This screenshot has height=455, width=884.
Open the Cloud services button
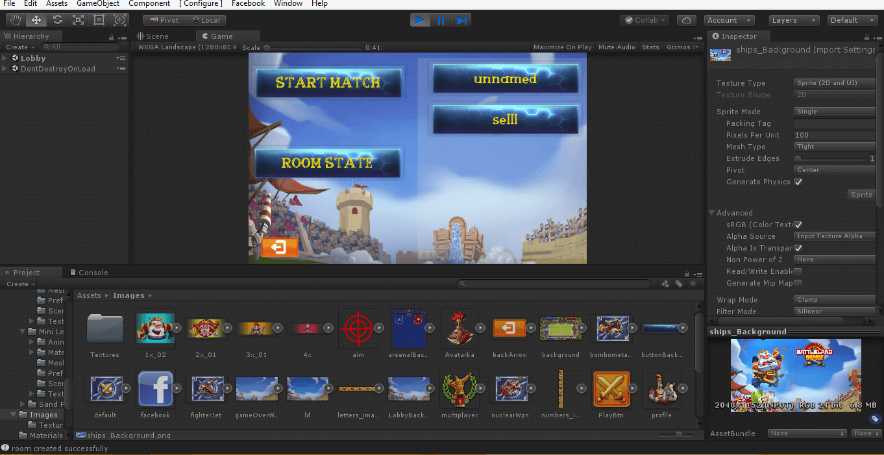click(687, 20)
